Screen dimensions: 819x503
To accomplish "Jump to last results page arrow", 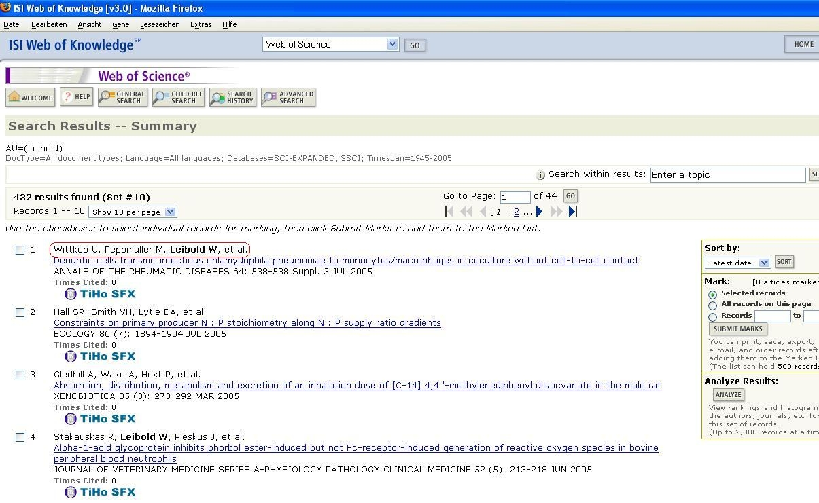I will tap(572, 212).
